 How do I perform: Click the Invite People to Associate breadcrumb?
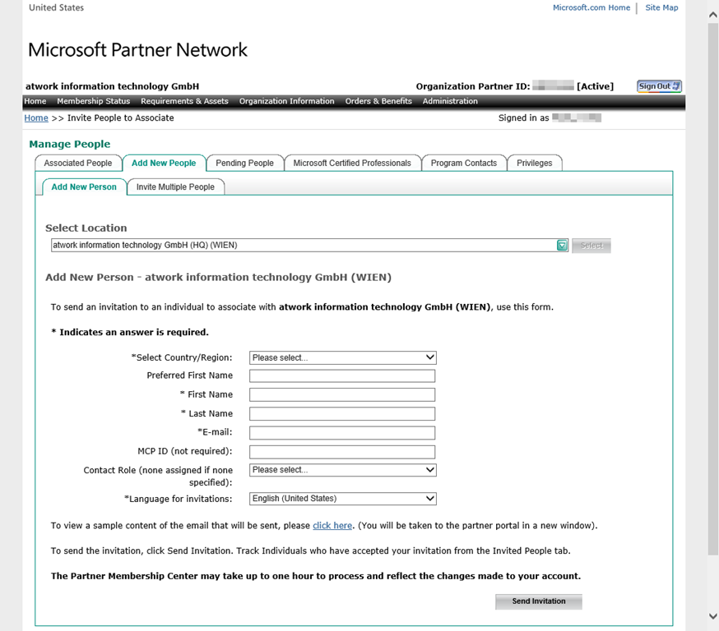121,118
